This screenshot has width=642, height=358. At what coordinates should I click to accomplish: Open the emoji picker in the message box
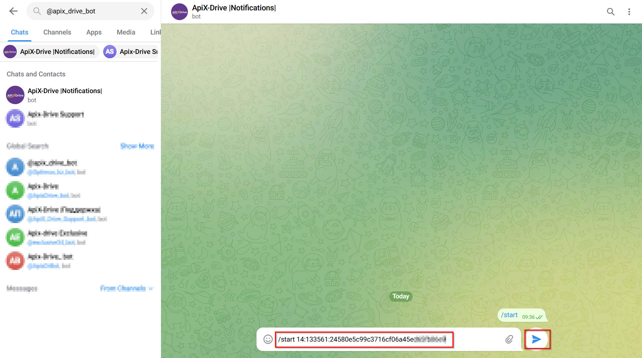tap(268, 339)
